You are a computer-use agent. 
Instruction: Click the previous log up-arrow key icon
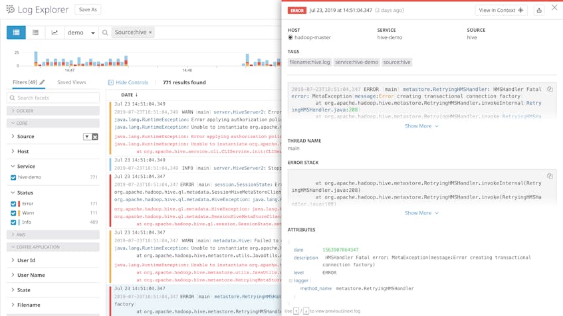[296, 311]
